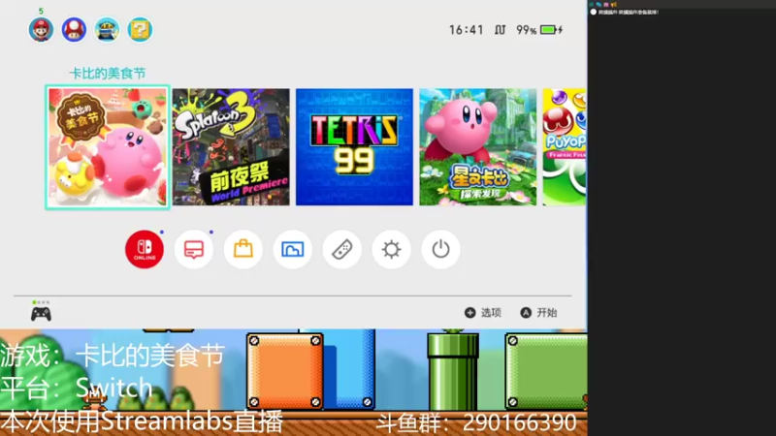This screenshot has height=436, width=776.
Task: Open the Tetris 99 game tile
Action: 354,147
